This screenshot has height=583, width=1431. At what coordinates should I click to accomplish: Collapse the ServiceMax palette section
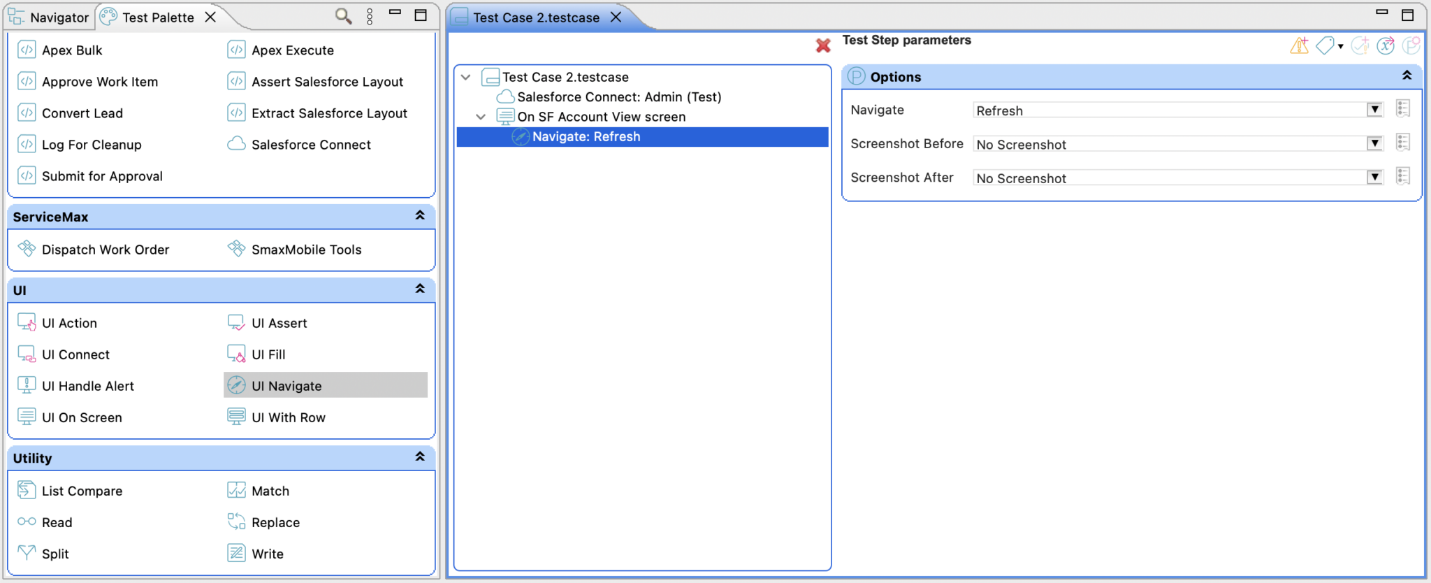click(x=420, y=215)
